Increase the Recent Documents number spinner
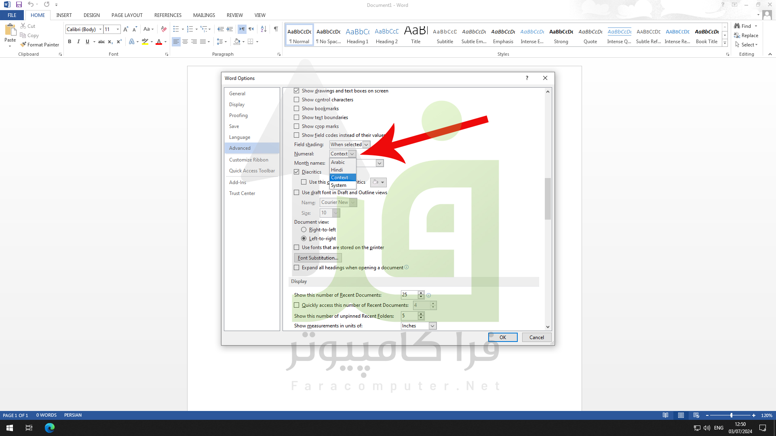Image resolution: width=776 pixels, height=436 pixels. point(421,293)
